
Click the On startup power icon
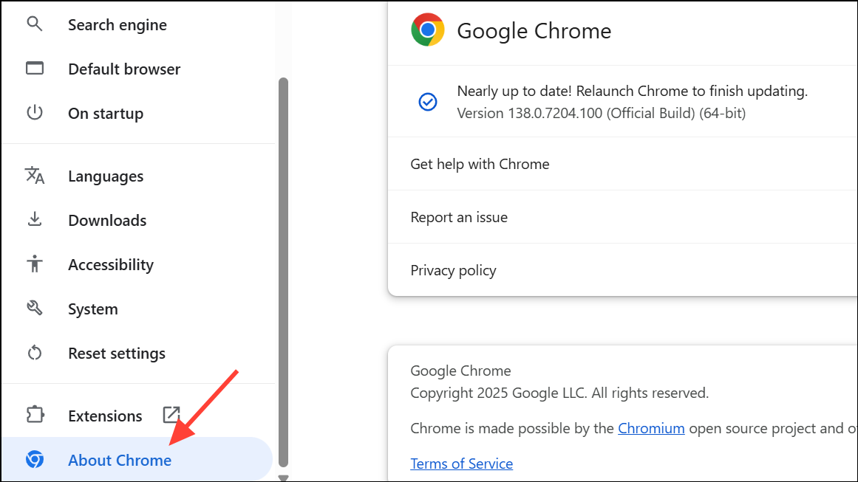[x=35, y=113]
